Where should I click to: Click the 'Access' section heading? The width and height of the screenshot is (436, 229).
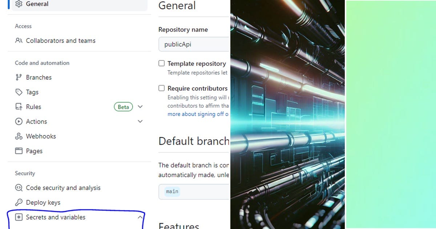[23, 26]
